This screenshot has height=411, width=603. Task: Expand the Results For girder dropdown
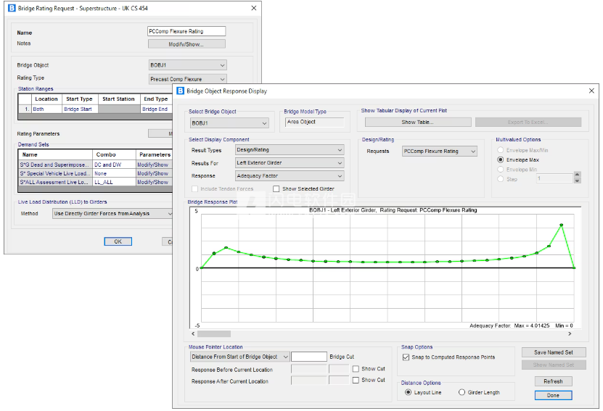coord(289,163)
